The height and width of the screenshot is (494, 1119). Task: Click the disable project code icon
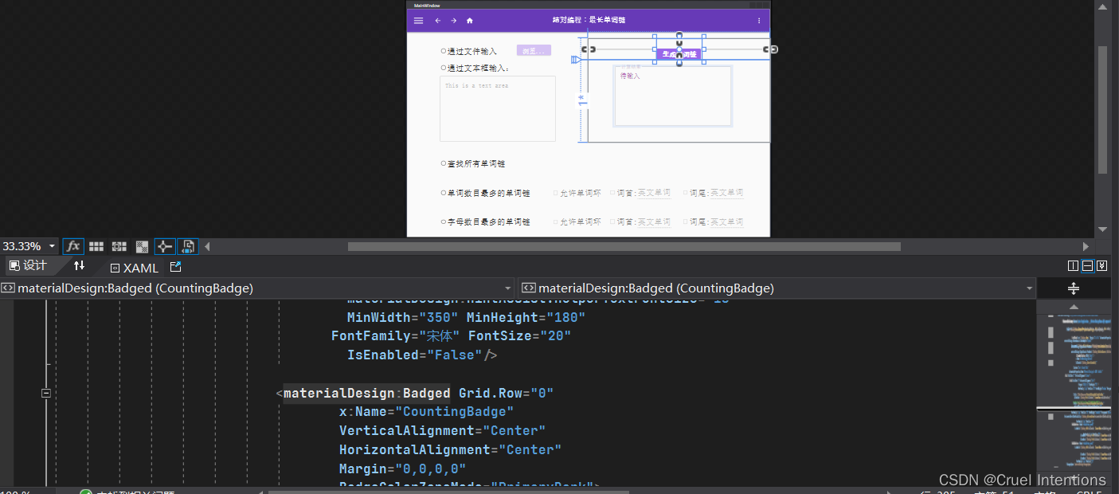coord(188,246)
